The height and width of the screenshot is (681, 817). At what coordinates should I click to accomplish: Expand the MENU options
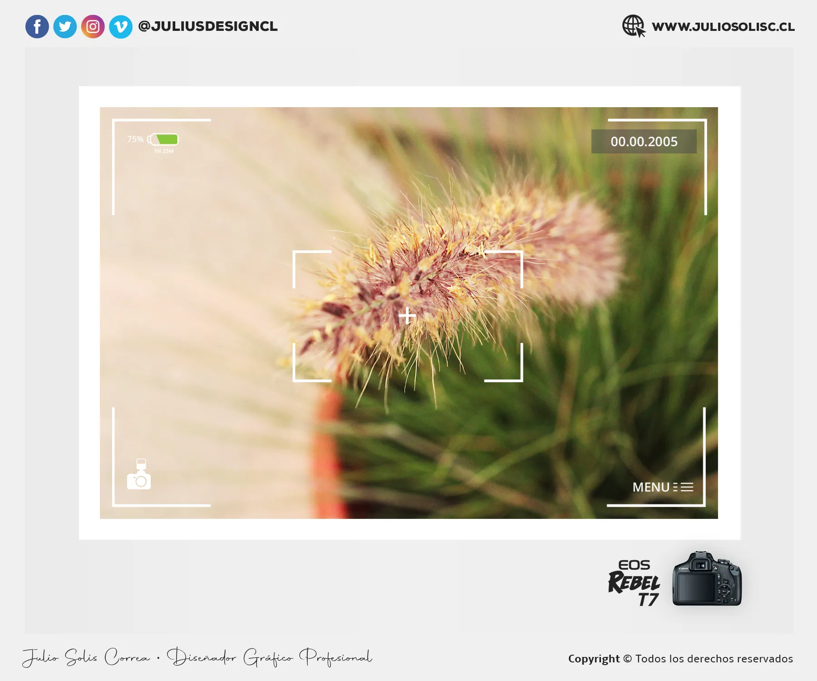tap(663, 487)
